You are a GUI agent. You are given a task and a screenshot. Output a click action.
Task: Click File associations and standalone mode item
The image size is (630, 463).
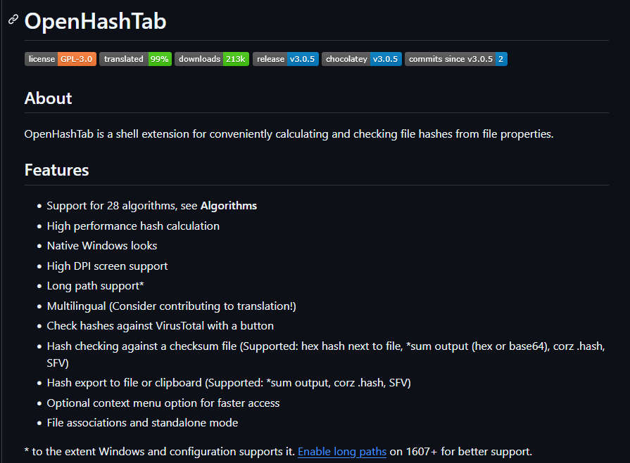142,423
